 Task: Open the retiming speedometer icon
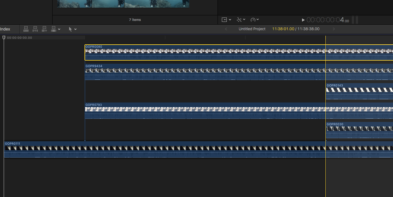(x=253, y=20)
